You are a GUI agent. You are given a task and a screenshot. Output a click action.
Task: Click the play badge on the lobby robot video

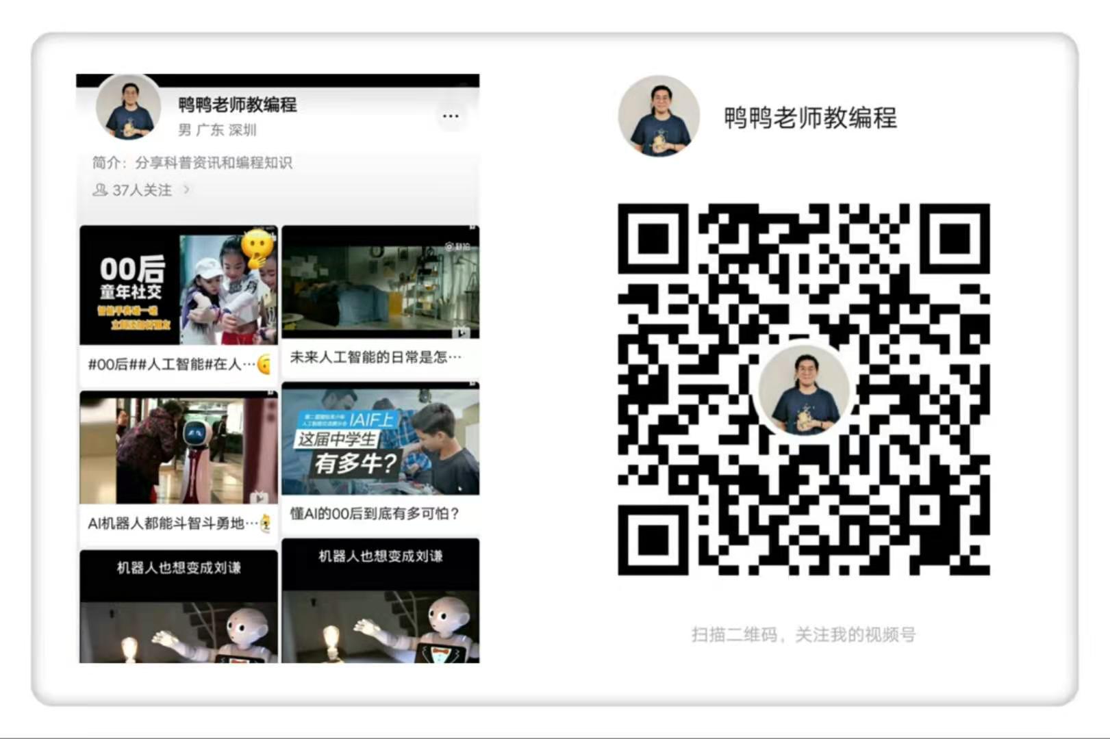tap(259, 496)
